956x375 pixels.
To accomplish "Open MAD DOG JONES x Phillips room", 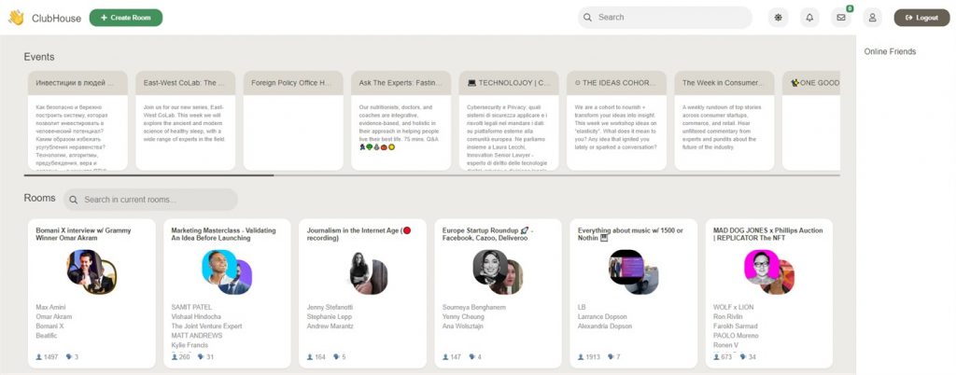I will tap(767, 234).
